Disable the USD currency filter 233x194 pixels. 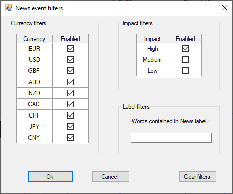tap(70, 60)
